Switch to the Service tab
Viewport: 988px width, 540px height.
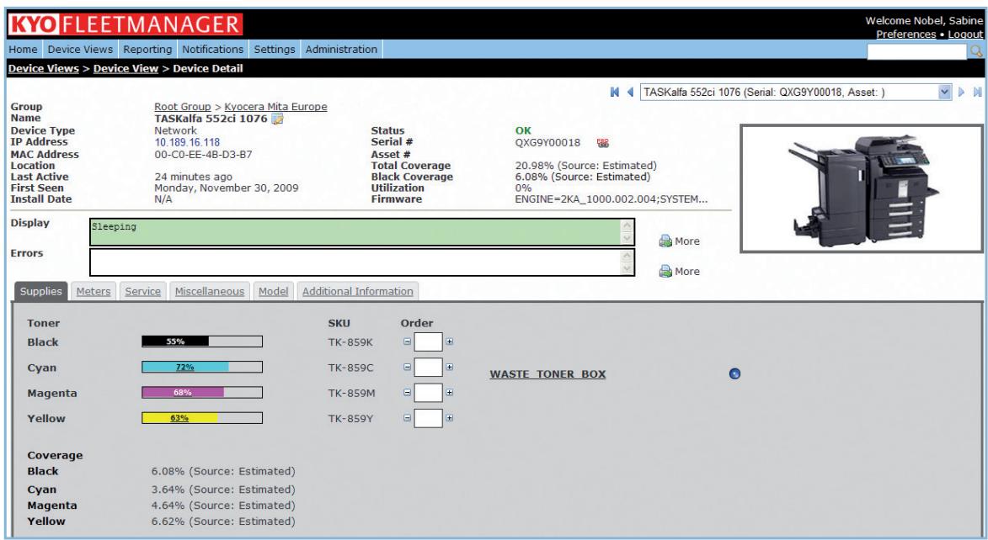(x=142, y=291)
